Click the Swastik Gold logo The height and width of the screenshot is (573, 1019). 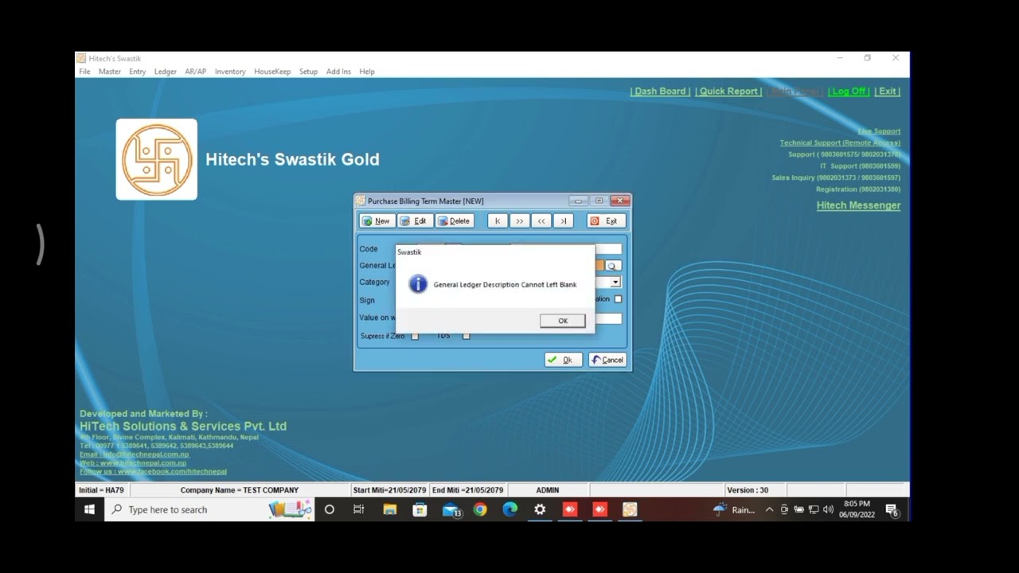(157, 159)
